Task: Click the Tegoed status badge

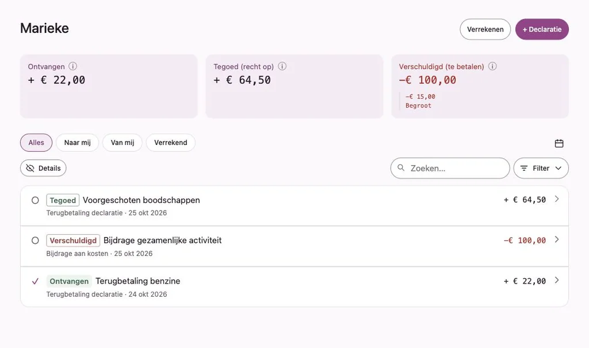Action: point(63,200)
